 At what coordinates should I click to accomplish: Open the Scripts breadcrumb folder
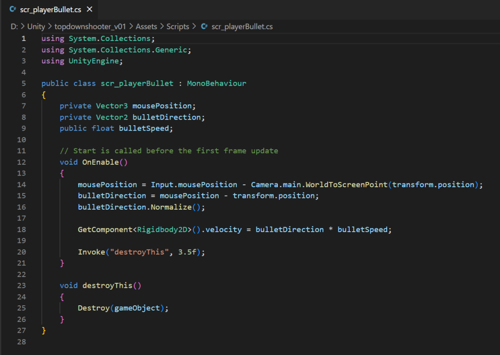[178, 26]
